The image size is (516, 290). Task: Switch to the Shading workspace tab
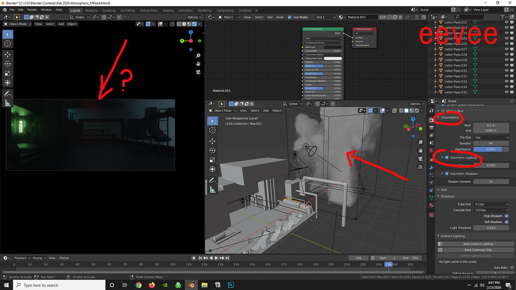coord(168,11)
